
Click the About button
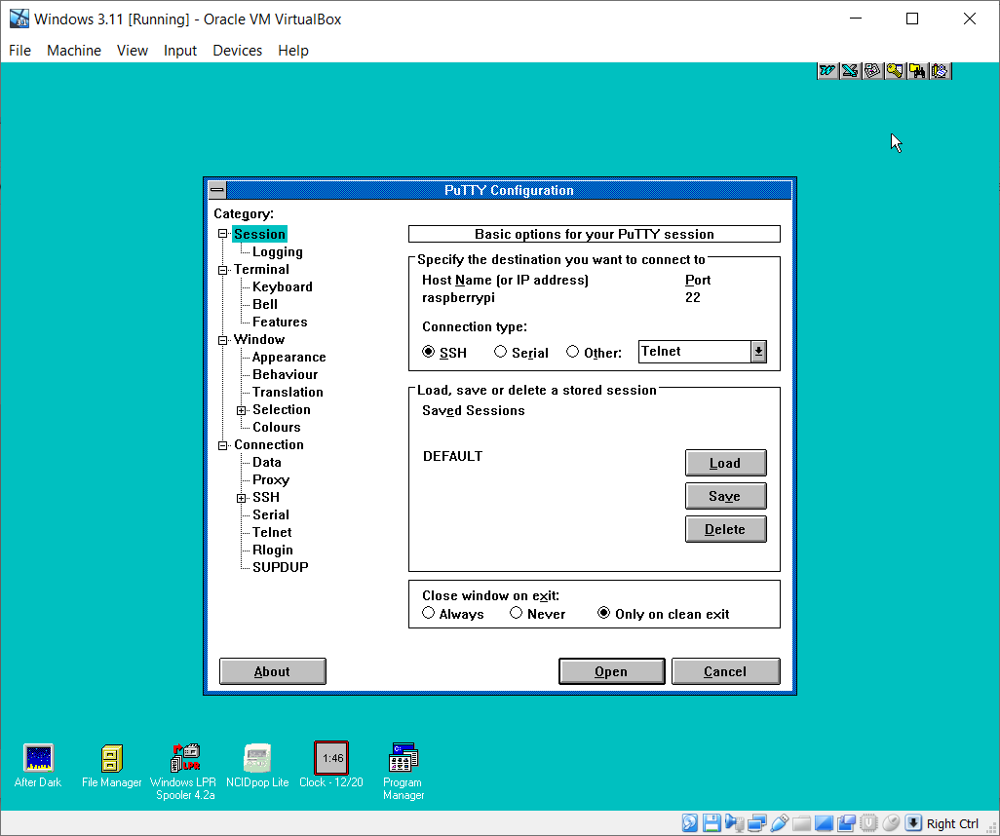click(x=272, y=671)
